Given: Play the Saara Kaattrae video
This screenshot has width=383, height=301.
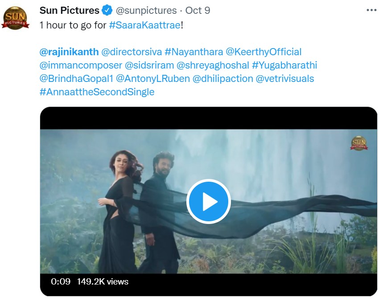Looking at the screenshot, I should [208, 202].
